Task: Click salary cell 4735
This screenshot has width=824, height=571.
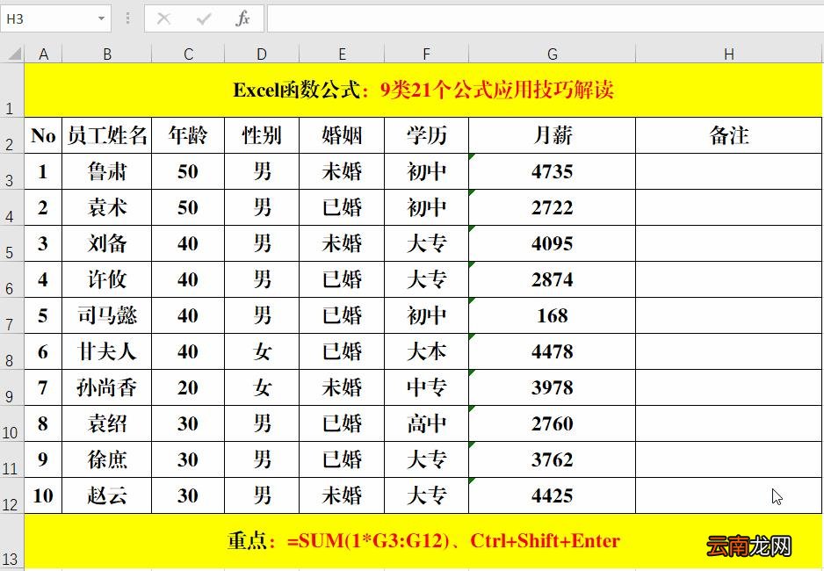Action: 553,171
